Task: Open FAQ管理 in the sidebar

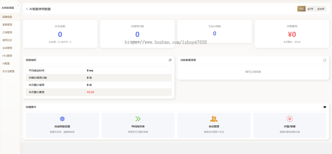Action: tap(10, 56)
